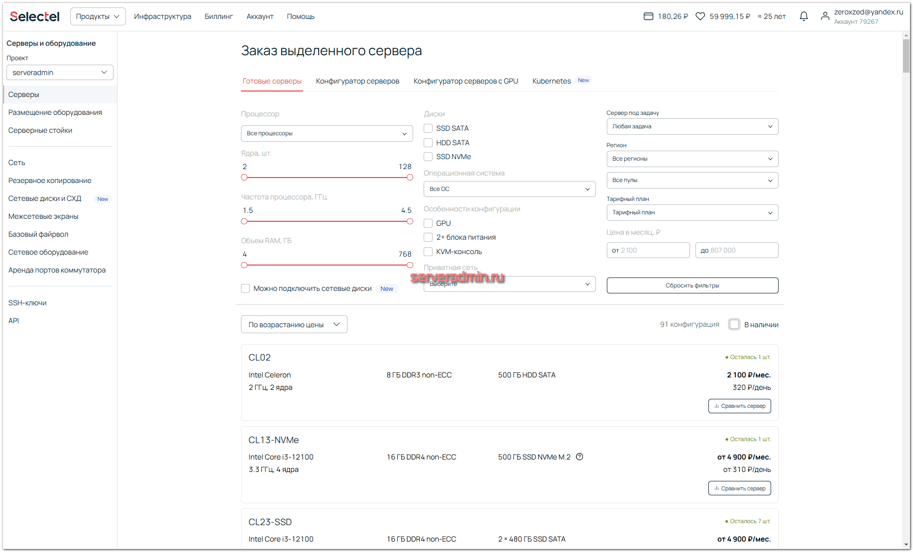Click the Сбросить фильтры button

click(x=692, y=285)
